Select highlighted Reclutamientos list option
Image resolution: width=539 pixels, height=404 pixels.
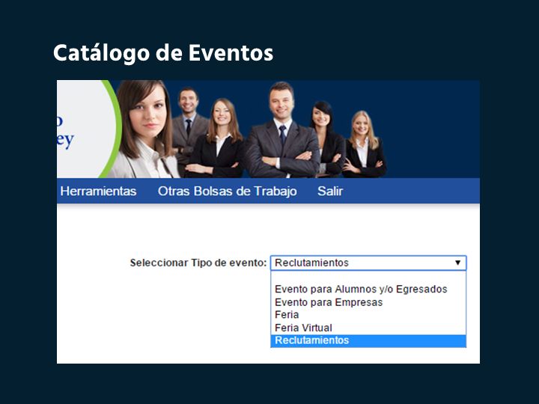[x=368, y=340]
